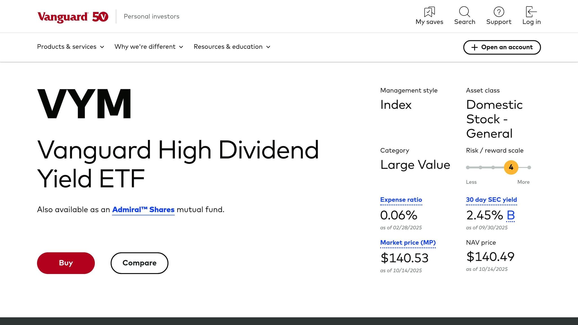Click the Domestic Stock - General text

tap(494, 119)
